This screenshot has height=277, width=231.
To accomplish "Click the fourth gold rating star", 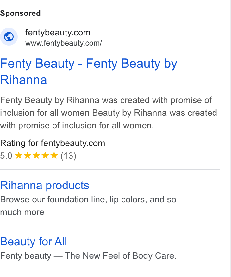I will (x=45, y=156).
